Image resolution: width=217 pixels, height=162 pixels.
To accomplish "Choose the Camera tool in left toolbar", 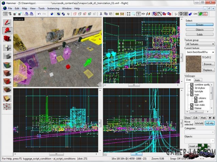I will tap(7, 39).
